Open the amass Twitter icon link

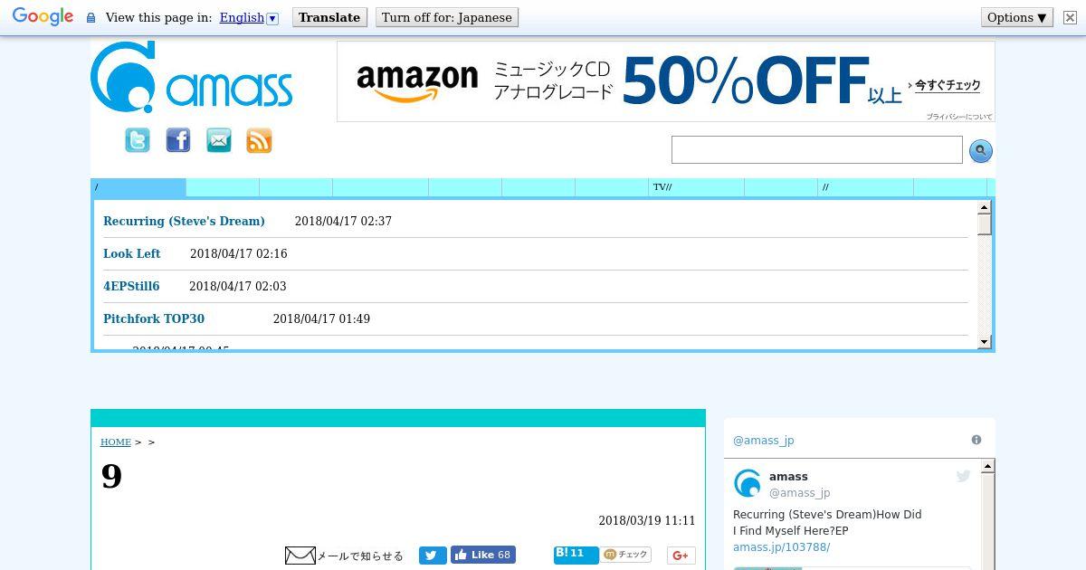[x=138, y=140]
